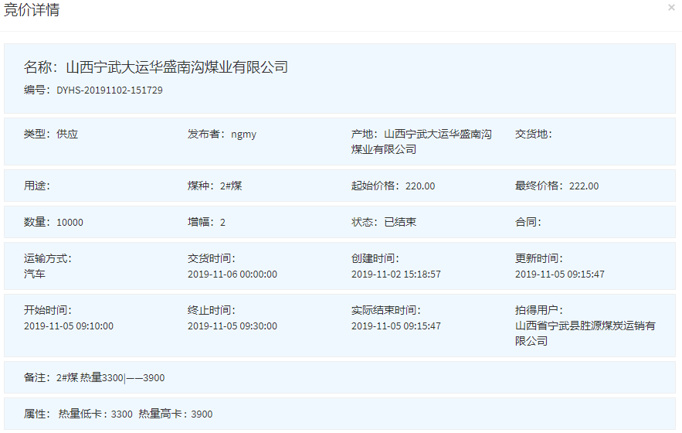
Task: Click the 数量 value 10000
Action: click(70, 223)
